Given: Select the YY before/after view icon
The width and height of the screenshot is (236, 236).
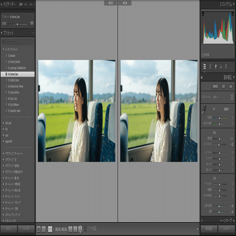Looking at the screenshot, I should coord(50,229).
